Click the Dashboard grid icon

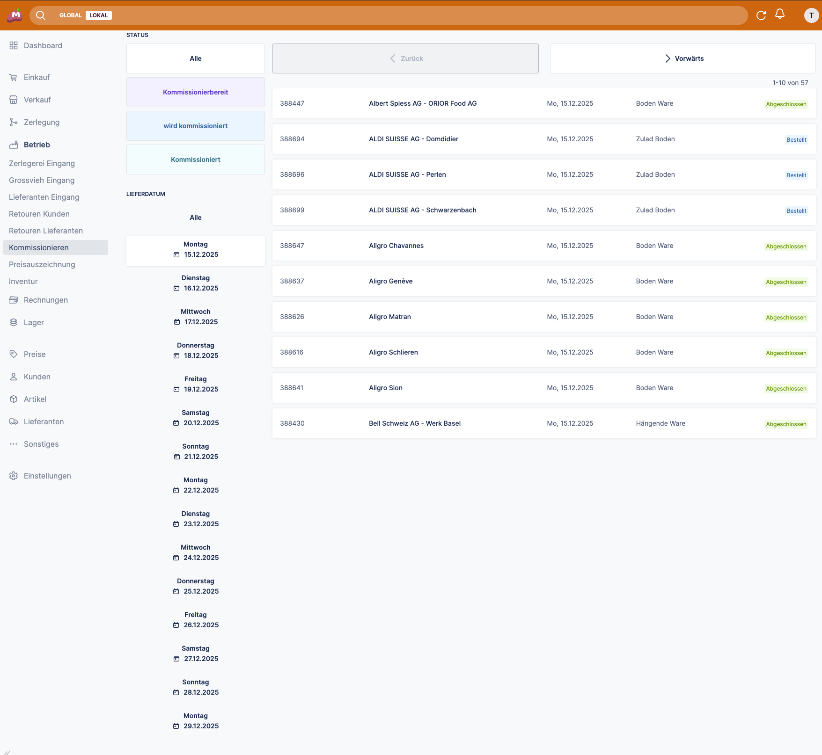[x=14, y=45]
